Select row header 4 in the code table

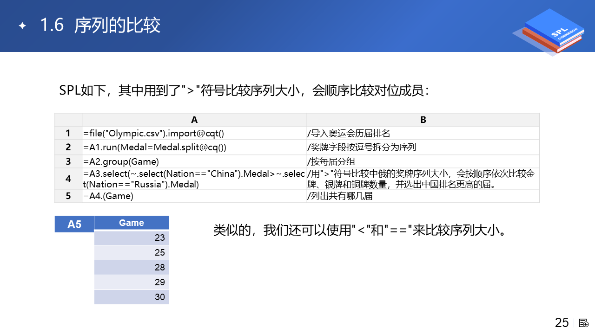point(68,179)
